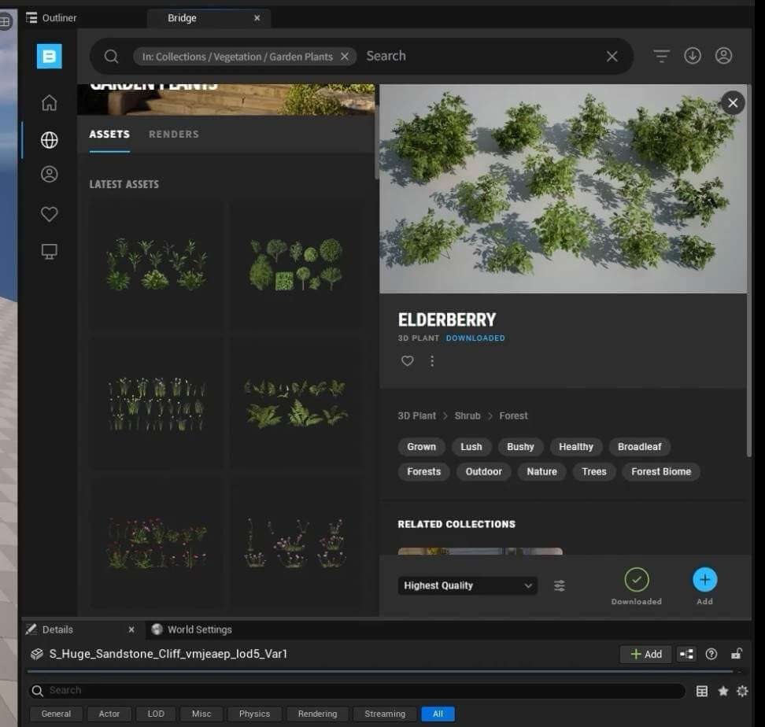765x727 pixels.
Task: Click the Shrub breadcrumb link
Action: point(468,416)
